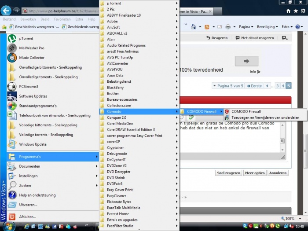The width and height of the screenshot is (308, 231).
Task: Open the Adobe program folder
Action: click(139, 21)
